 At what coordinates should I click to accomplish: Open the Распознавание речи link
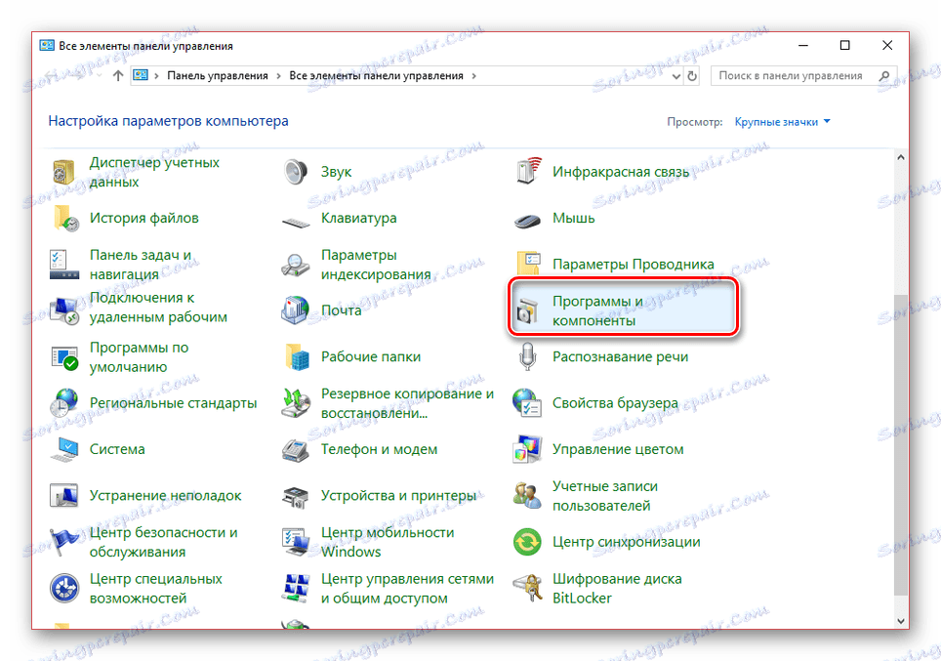621,357
